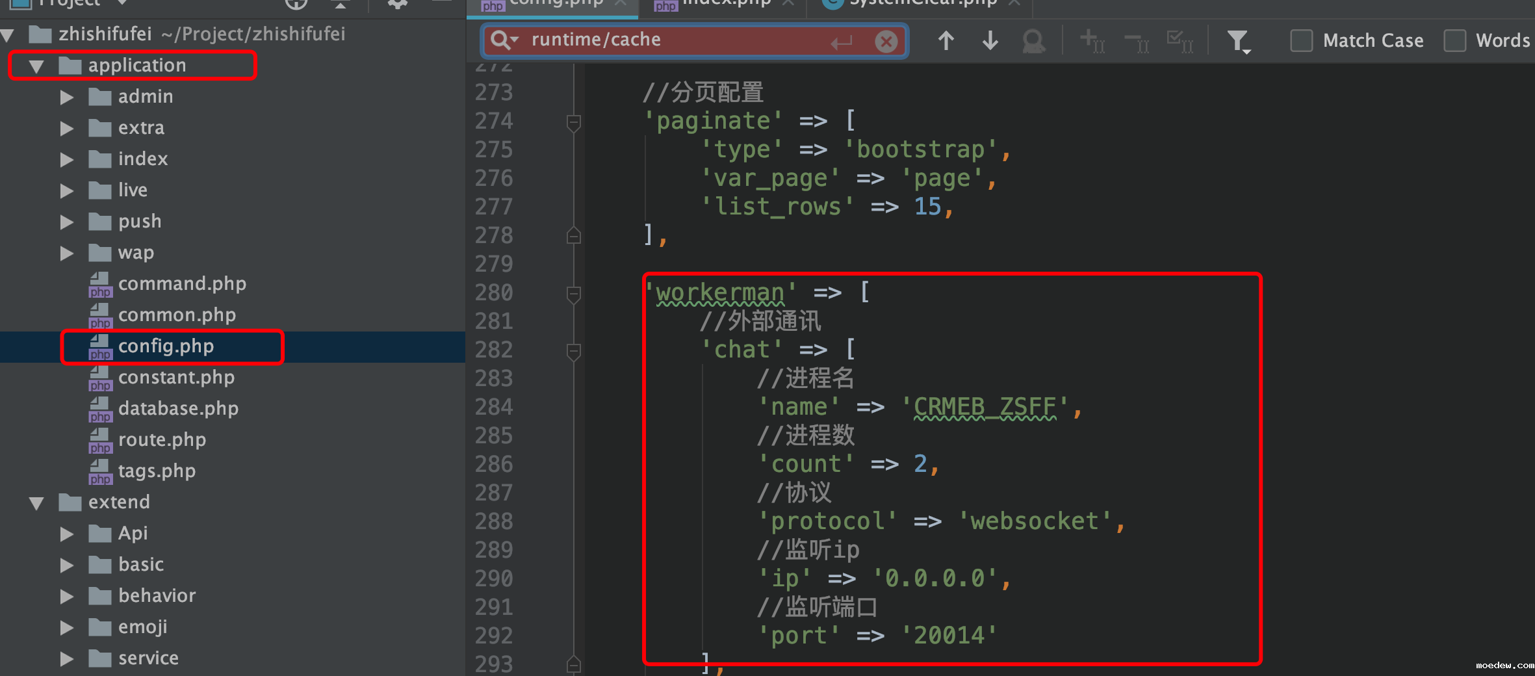The height and width of the screenshot is (676, 1535).
Task: Select database.php in the project tree
Action: [x=178, y=409]
